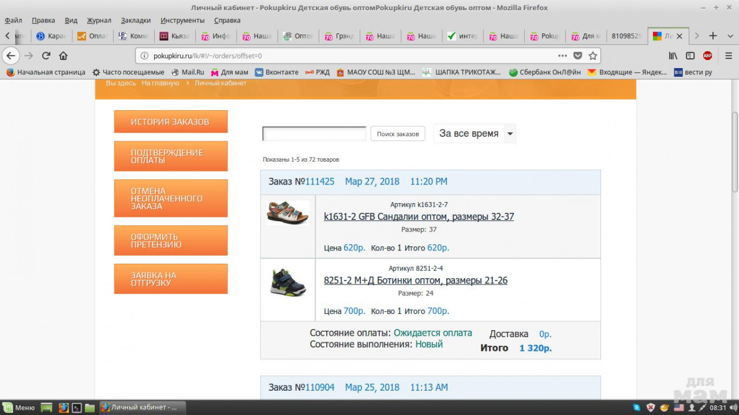Open a new browser tab
The image size is (739, 415).
pos(713,36)
